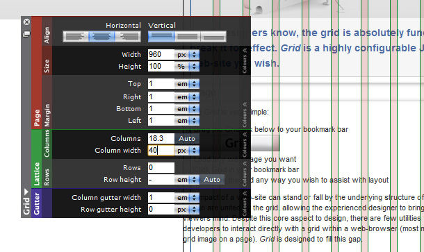Click the Rows count input field
Viewport: 424px width, 252px height.
click(x=161, y=168)
